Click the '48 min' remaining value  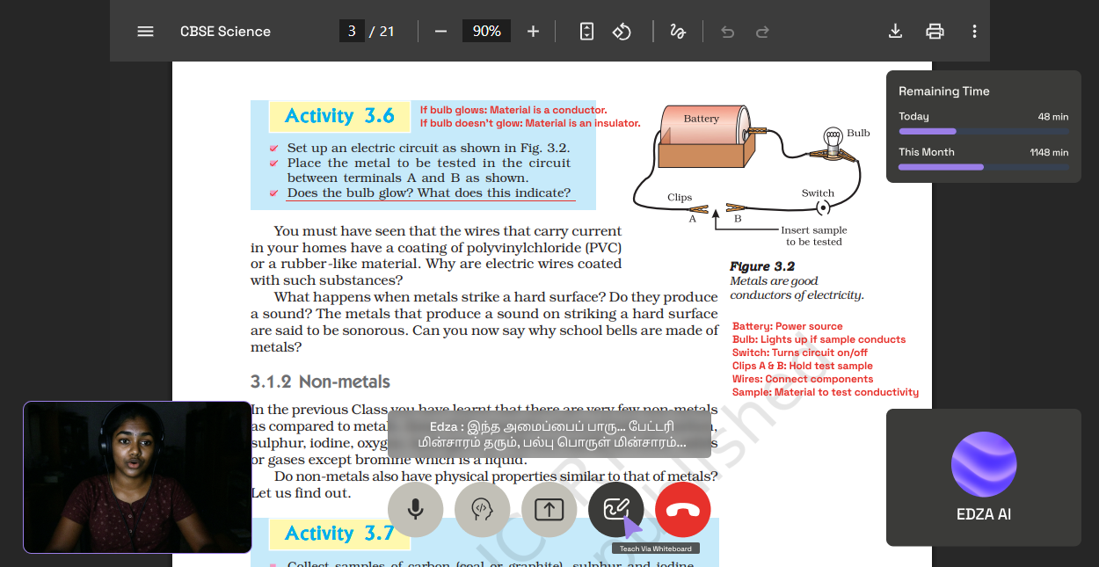(x=1053, y=117)
